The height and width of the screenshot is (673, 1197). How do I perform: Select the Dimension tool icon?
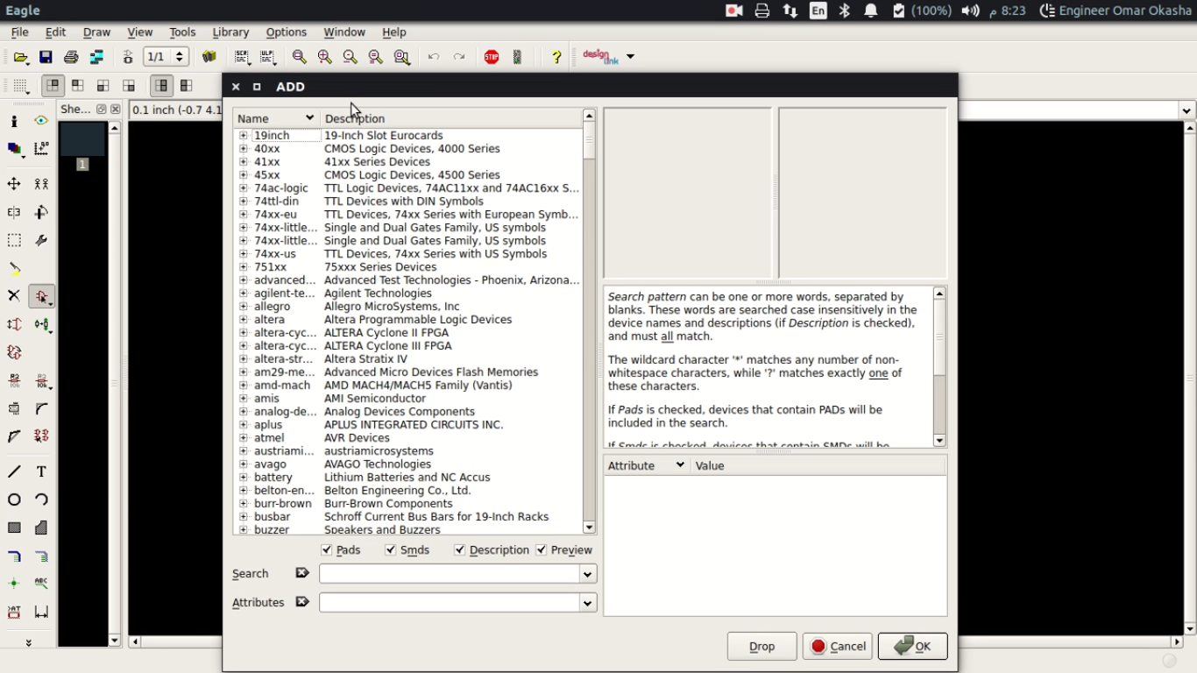pyautogui.click(x=41, y=612)
